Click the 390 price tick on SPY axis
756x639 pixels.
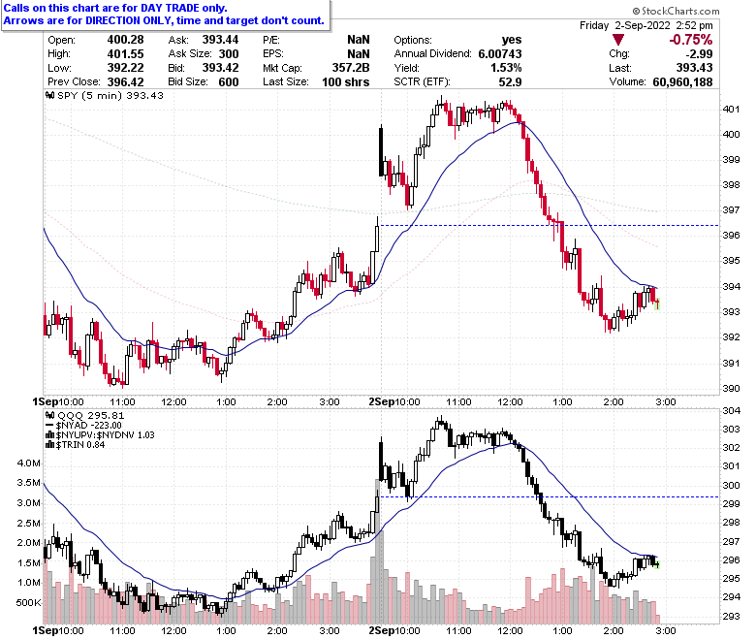point(731,388)
